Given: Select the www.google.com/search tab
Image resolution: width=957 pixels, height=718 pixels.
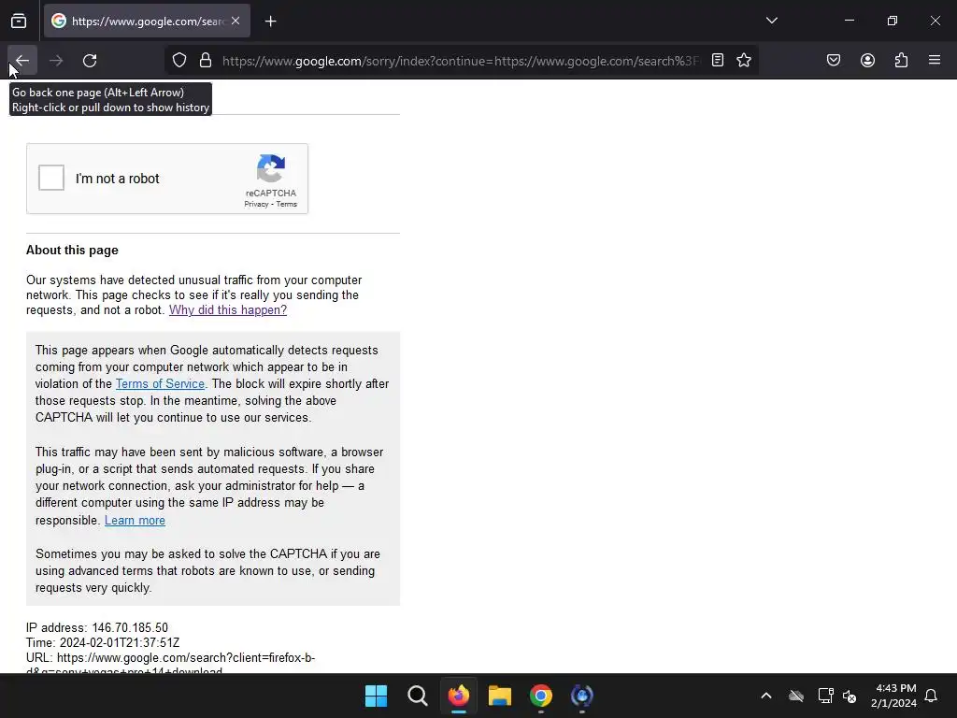Looking at the screenshot, I should (x=147, y=22).
